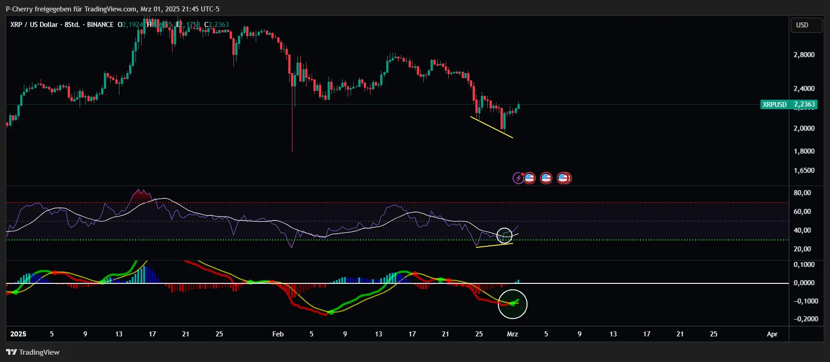Click the RSI 80,00 scale label
830x362 pixels.
[802, 193]
